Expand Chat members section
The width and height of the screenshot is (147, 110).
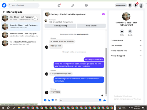(x=126, y=46)
